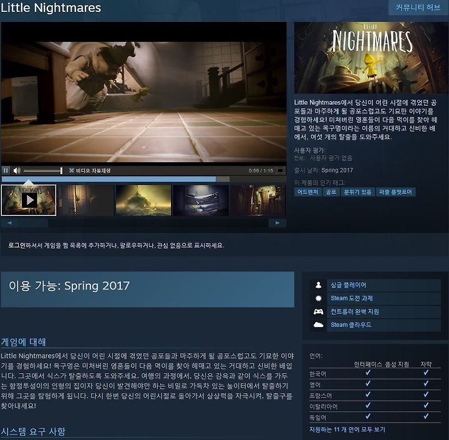Click the 로그인 link in the notice
The height and width of the screenshot is (440, 449).
[17, 245]
